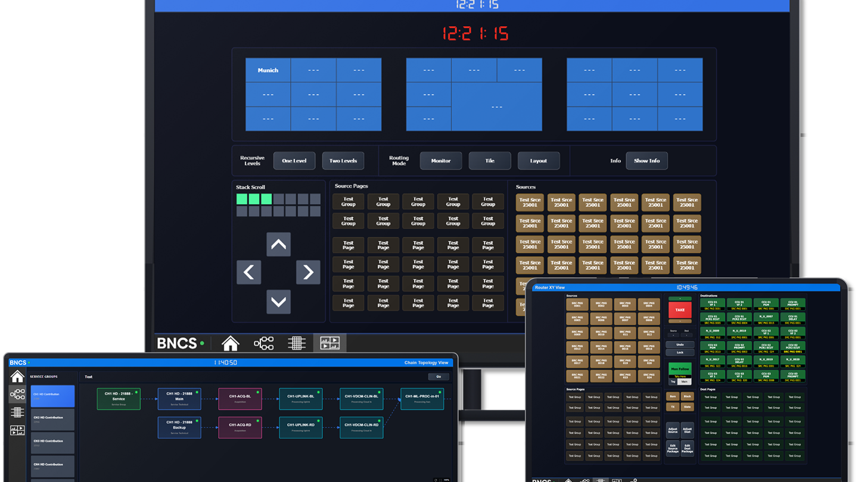Screen dimensions: 858x482
Task: Select CH2 HD Contribution service group
Action: point(52,420)
